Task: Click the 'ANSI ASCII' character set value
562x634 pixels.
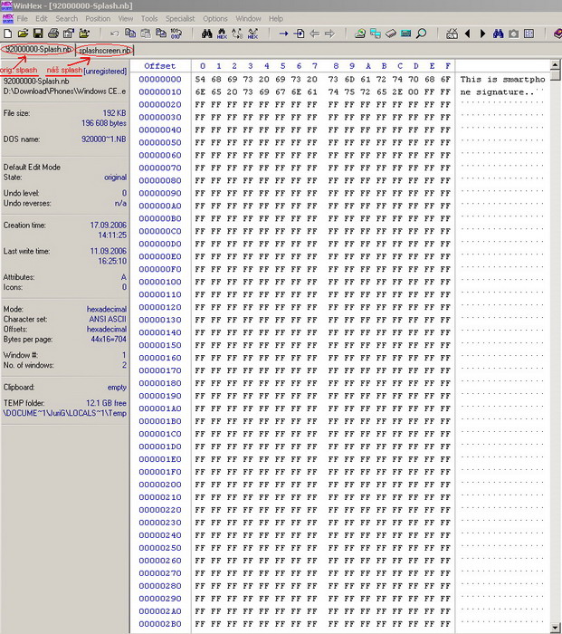Action: click(108, 319)
